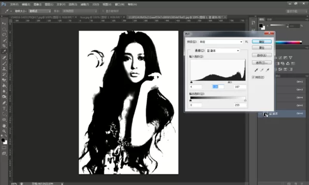This screenshot has width=309, height=185.
Task: Select the Type tool
Action: (4, 108)
